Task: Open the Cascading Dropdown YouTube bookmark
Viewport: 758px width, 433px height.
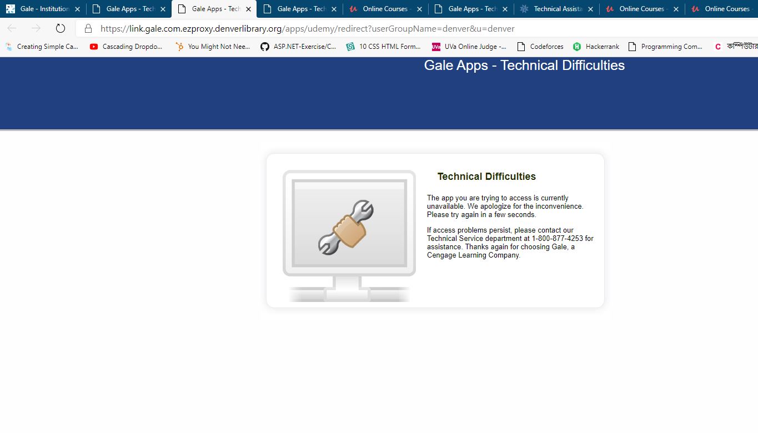Action: point(126,47)
